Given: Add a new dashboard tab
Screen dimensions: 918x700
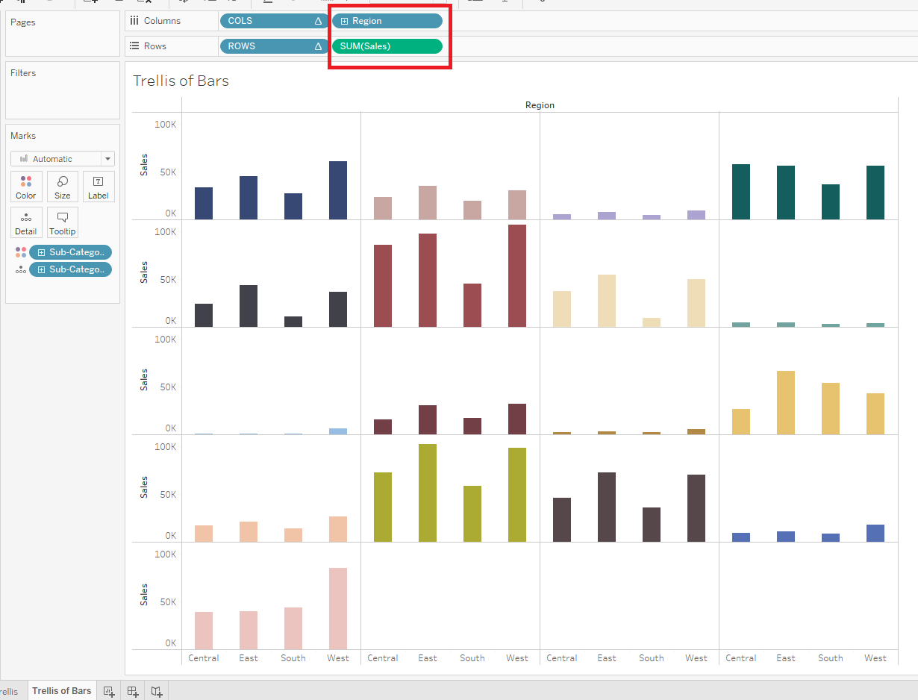Looking at the screenshot, I should pos(133,691).
